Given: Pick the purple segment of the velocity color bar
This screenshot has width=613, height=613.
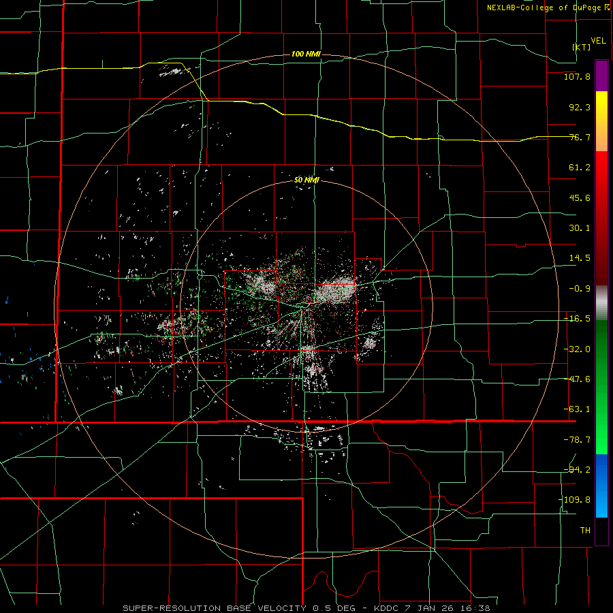Looking at the screenshot, I should coord(601,76).
